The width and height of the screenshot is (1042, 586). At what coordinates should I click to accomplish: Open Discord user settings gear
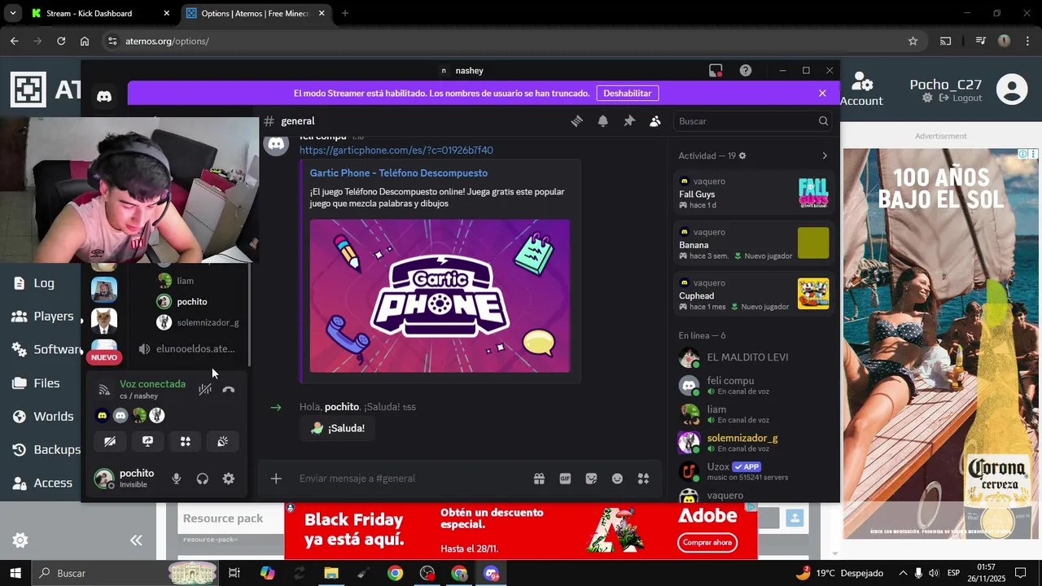[x=229, y=479]
